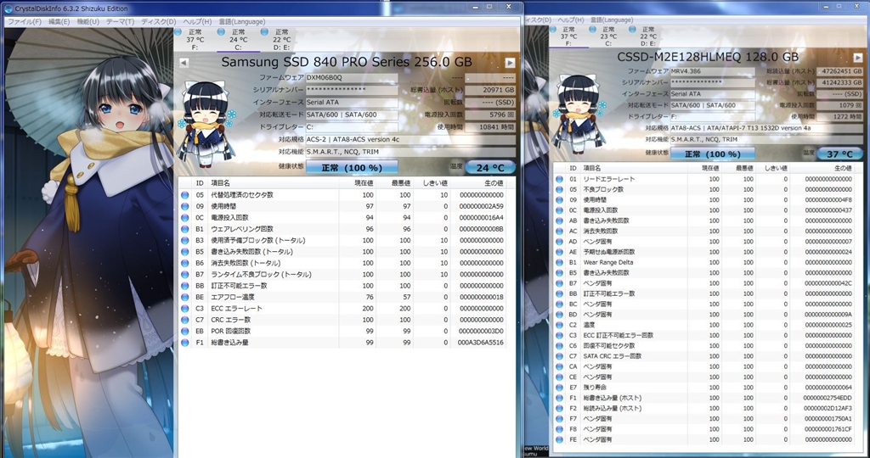Click status icon for C2 温度 row

[559, 325]
